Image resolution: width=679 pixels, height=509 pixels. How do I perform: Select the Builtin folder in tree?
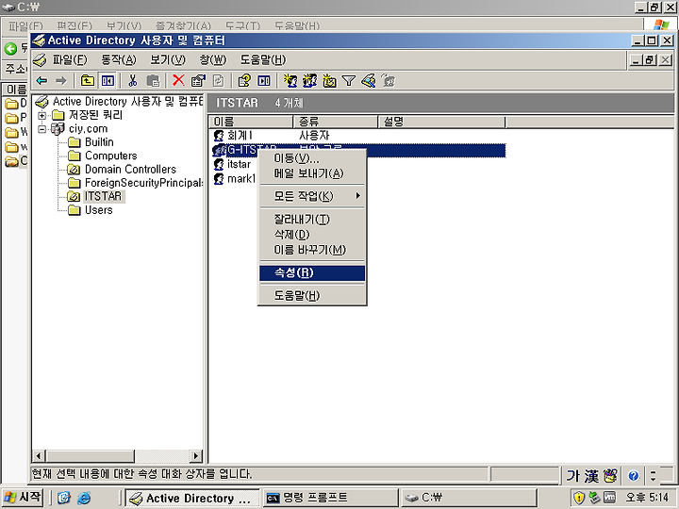(x=99, y=142)
